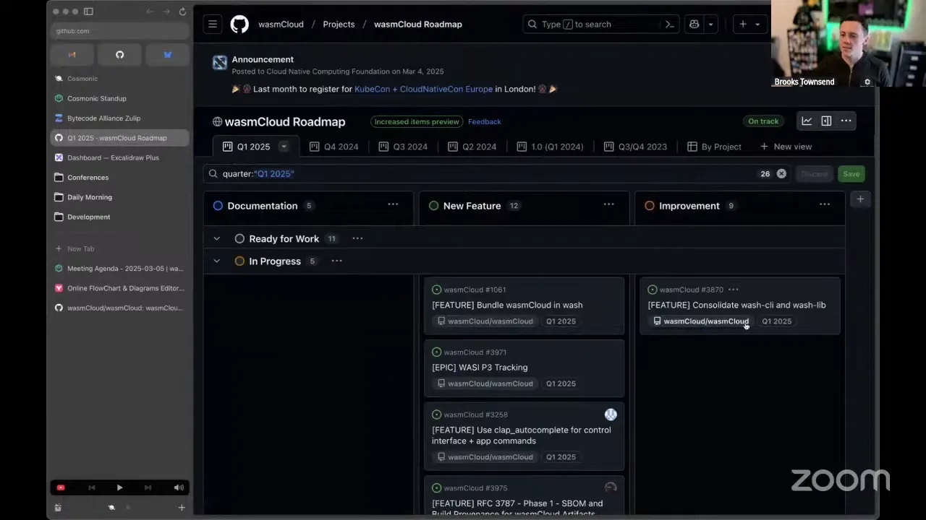This screenshot has width=926, height=520.
Task: Reload the page with refresh icon
Action: pos(182,12)
